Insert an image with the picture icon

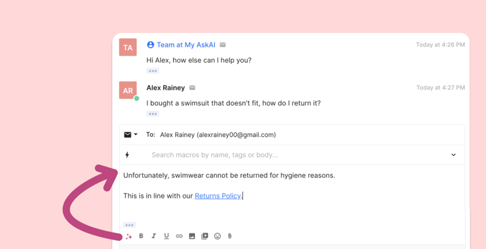(192, 236)
